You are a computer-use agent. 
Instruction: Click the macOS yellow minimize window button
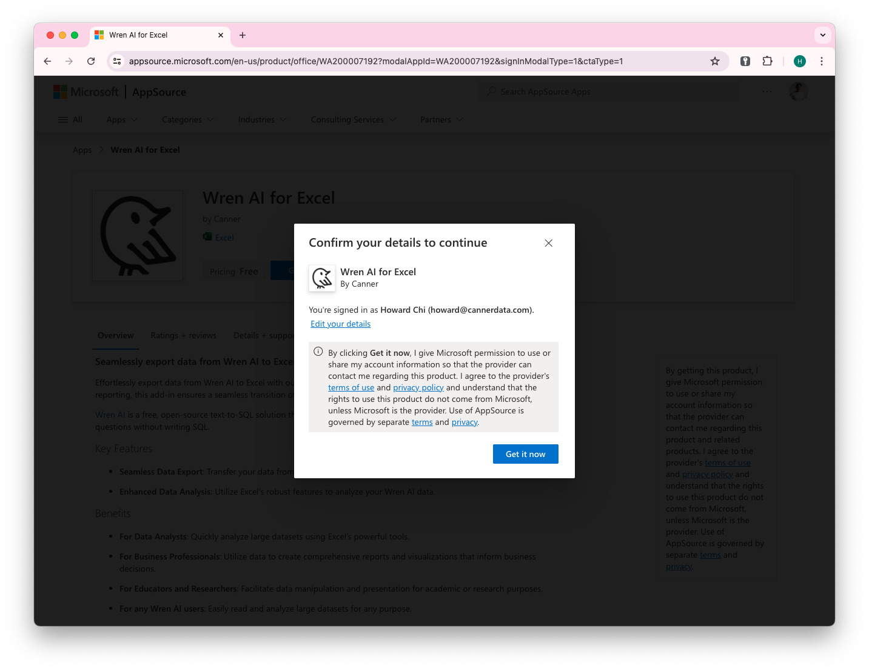(x=62, y=35)
